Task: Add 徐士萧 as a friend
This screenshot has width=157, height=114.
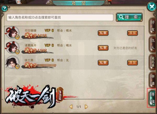Action: pyautogui.click(x=132, y=63)
